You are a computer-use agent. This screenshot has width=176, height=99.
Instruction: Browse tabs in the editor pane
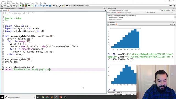click(1, 10)
